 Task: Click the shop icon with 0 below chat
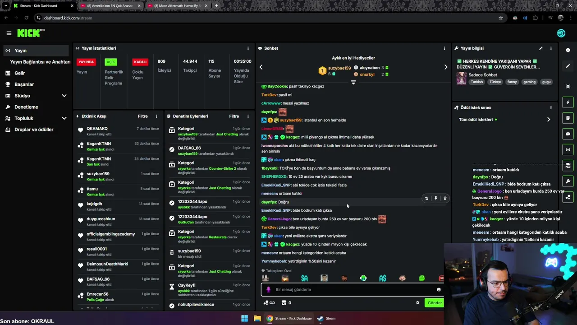tap(286, 303)
